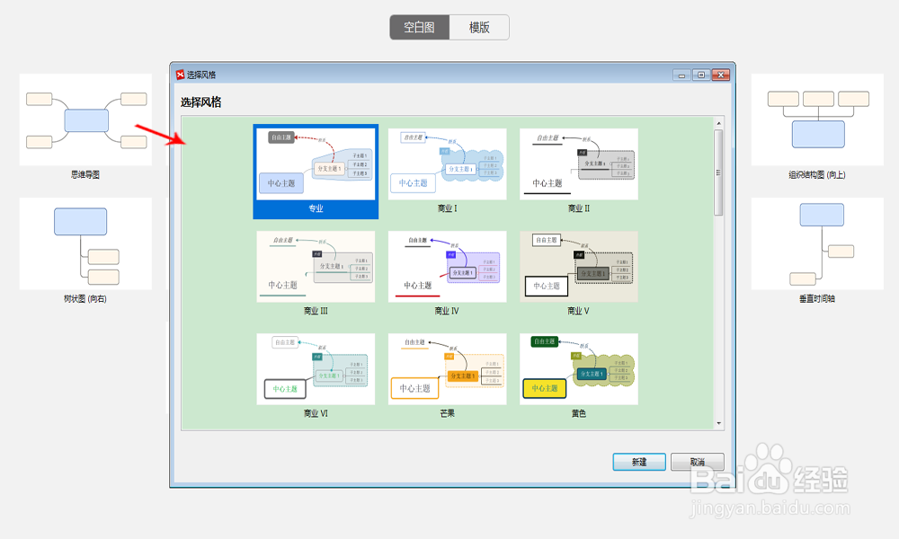
Task: Select the 黄色 style preview
Action: 578,368
